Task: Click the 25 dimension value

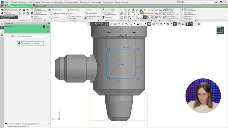Action: (121, 30)
